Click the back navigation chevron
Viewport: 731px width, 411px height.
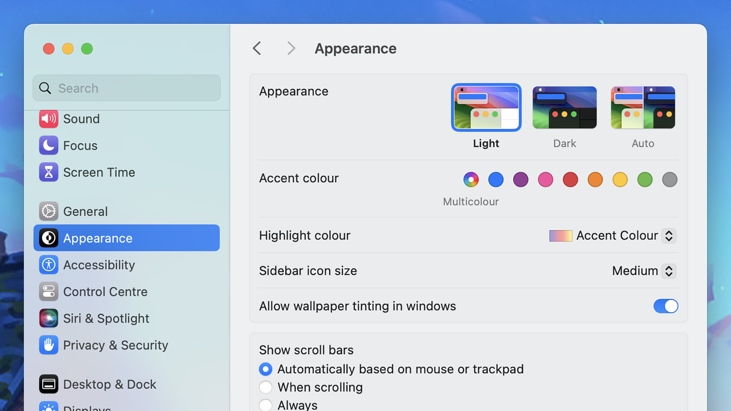257,48
